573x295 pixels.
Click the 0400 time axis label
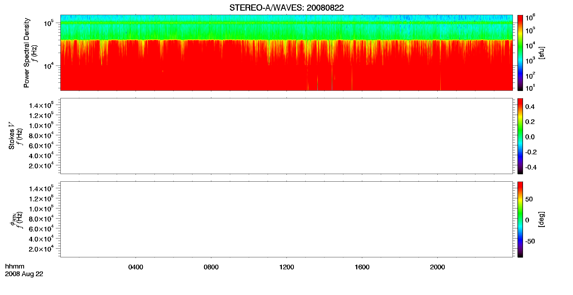[136, 267]
